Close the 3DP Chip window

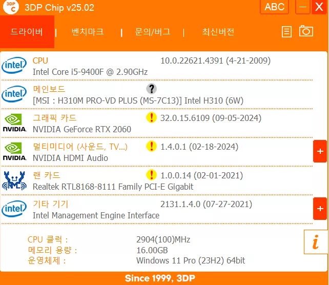[319, 7]
